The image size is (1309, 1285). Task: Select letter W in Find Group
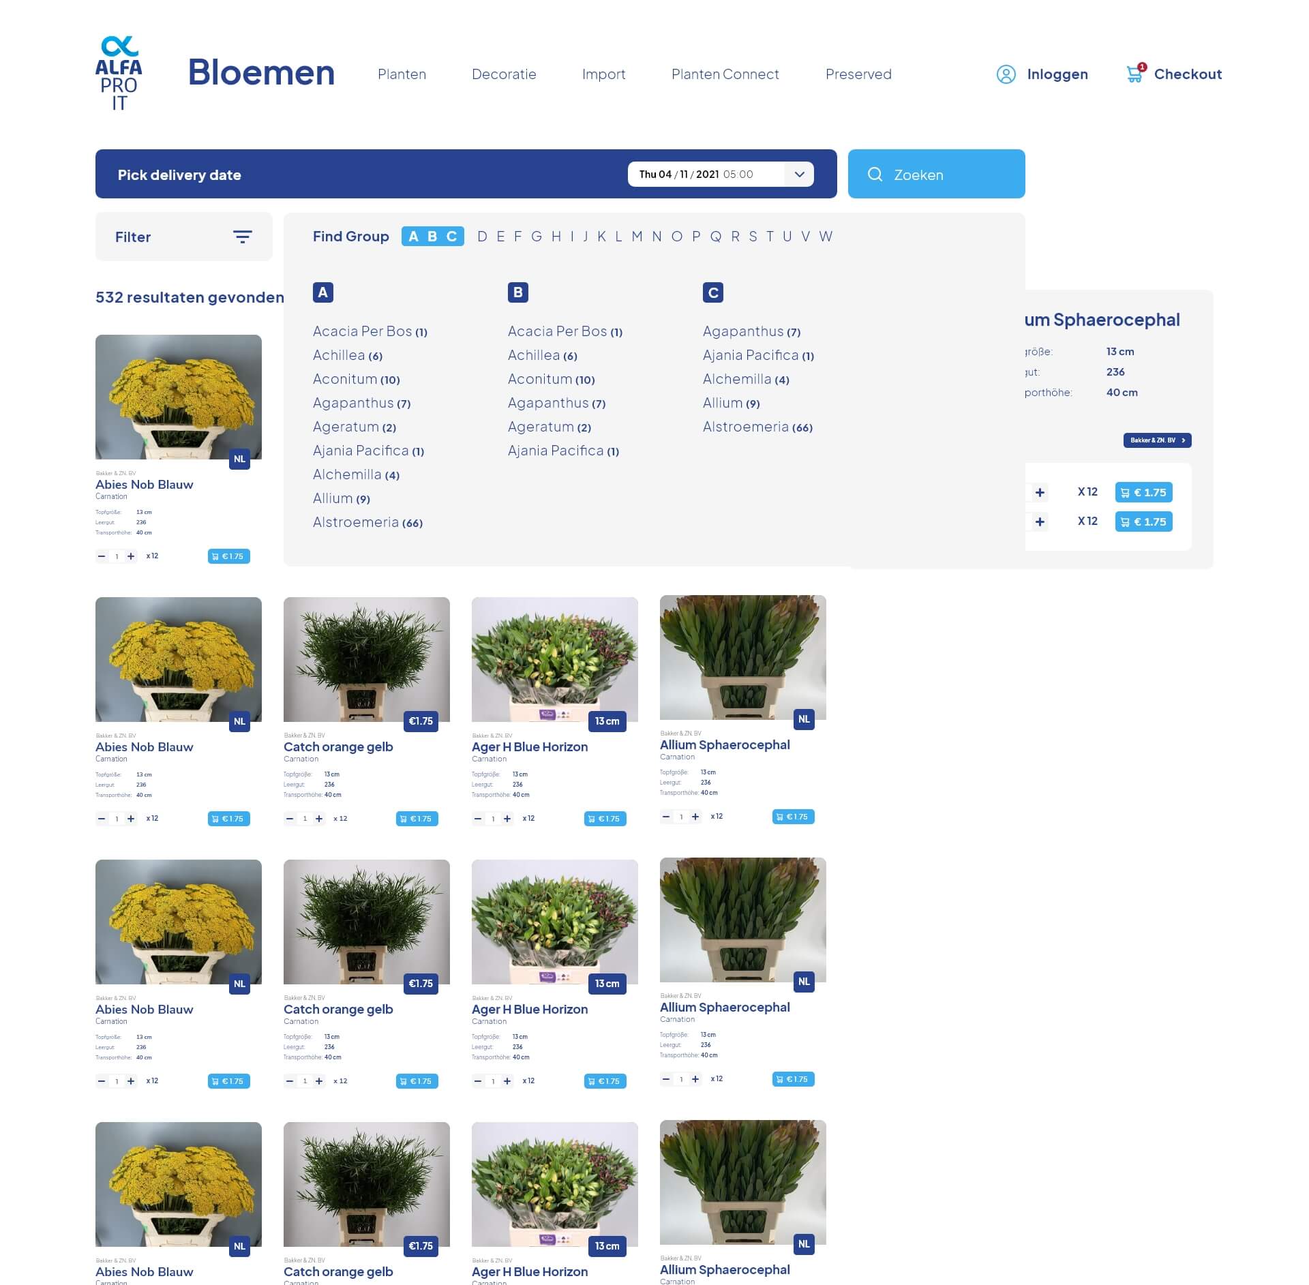point(826,237)
